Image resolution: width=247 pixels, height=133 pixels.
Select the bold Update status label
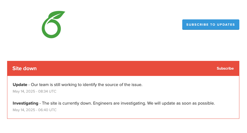(20, 85)
